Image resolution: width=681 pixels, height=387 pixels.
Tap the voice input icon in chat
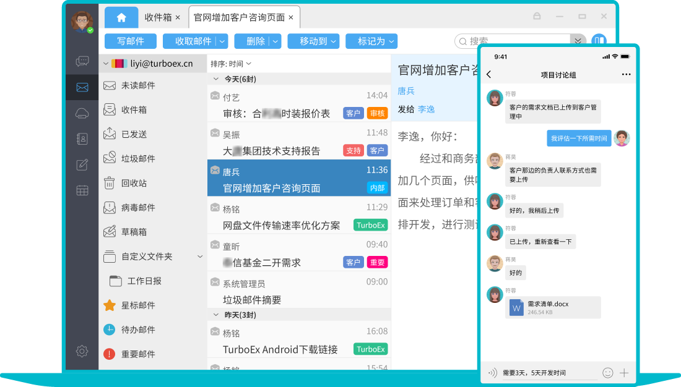tap(493, 373)
